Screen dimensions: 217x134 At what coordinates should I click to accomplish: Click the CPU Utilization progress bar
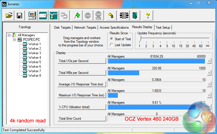tap(157, 107)
